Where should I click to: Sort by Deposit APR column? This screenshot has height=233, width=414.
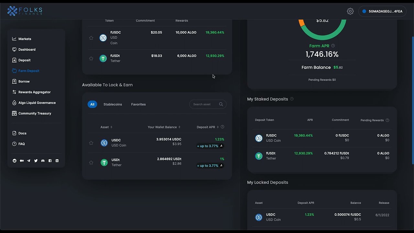[x=208, y=127]
